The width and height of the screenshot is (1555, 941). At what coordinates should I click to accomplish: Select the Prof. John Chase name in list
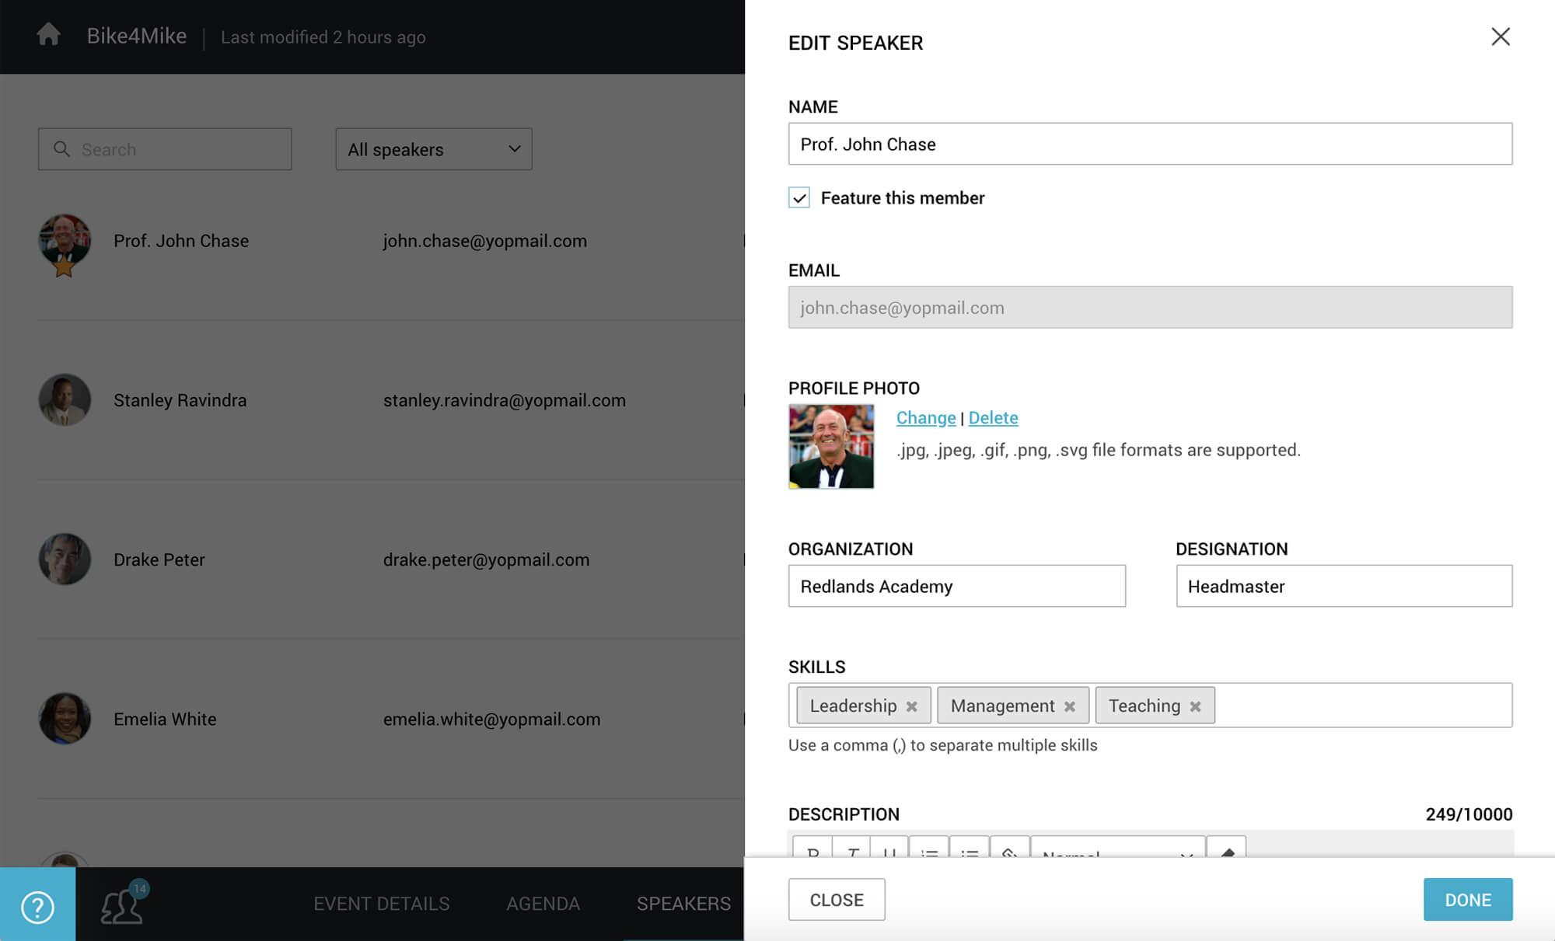[x=181, y=241]
